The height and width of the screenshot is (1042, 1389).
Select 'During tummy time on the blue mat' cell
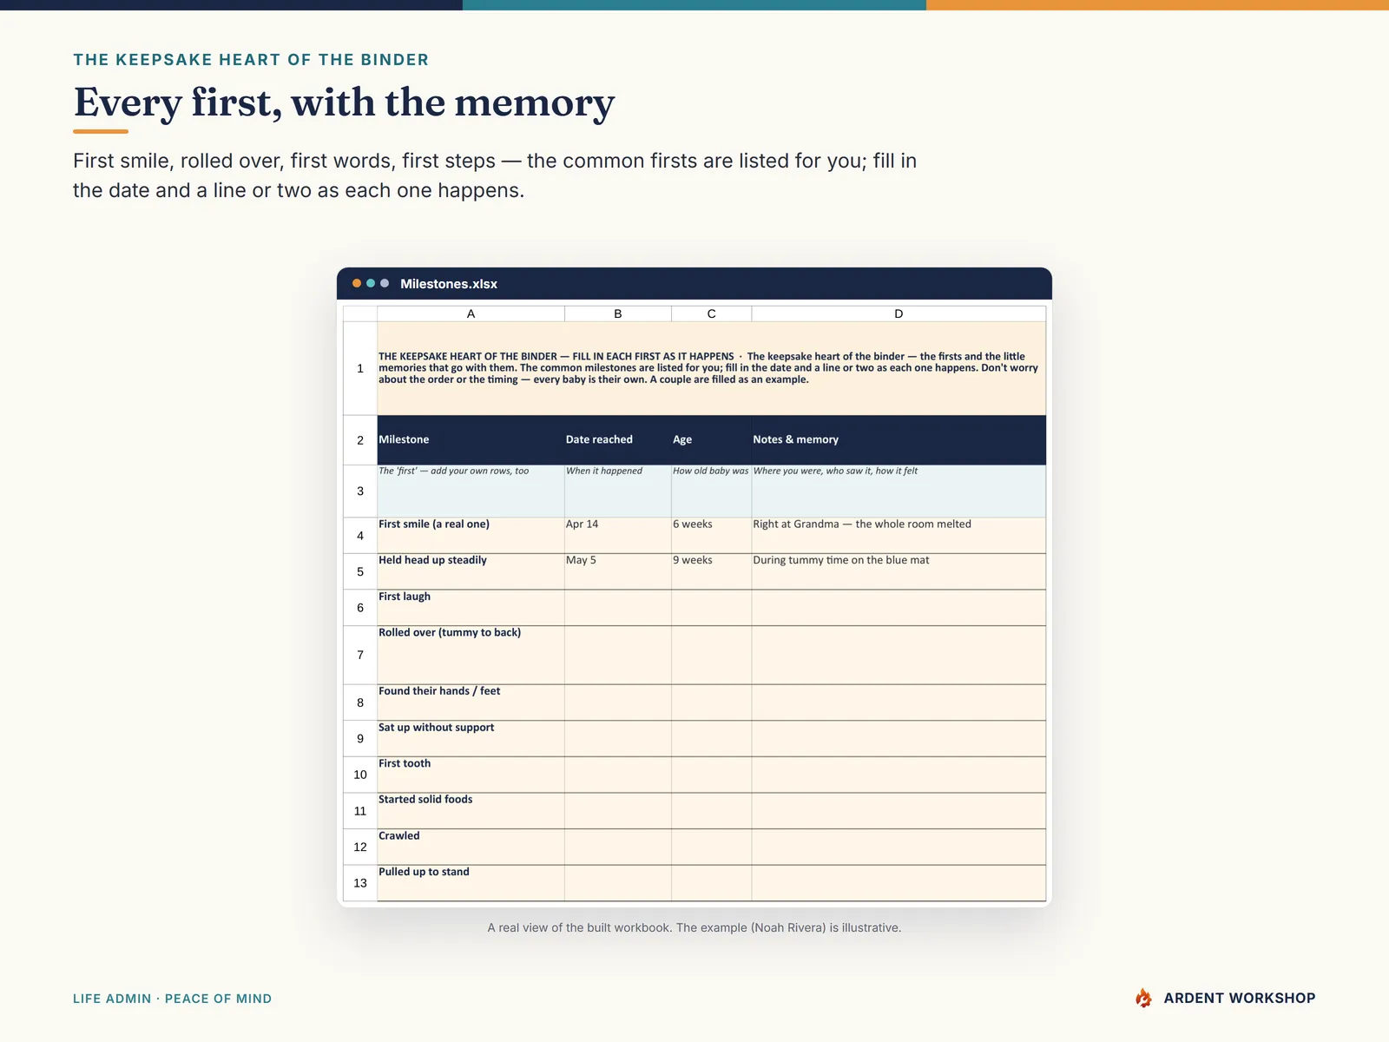click(x=899, y=572)
